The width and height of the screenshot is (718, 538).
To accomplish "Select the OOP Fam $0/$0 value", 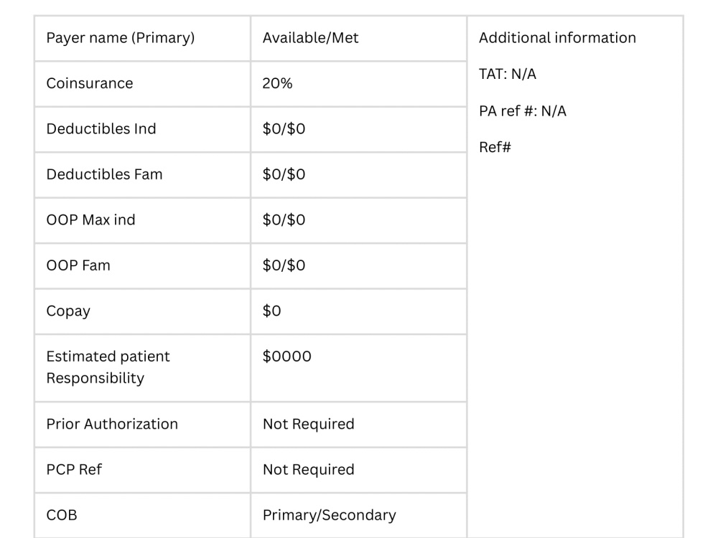I will (284, 265).
